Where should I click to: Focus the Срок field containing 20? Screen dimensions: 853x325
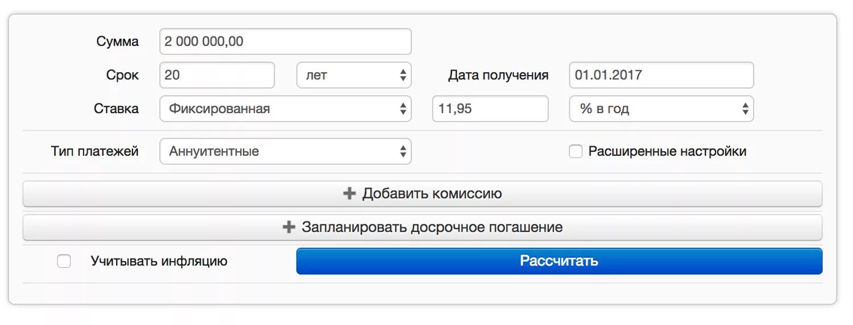coord(217,75)
